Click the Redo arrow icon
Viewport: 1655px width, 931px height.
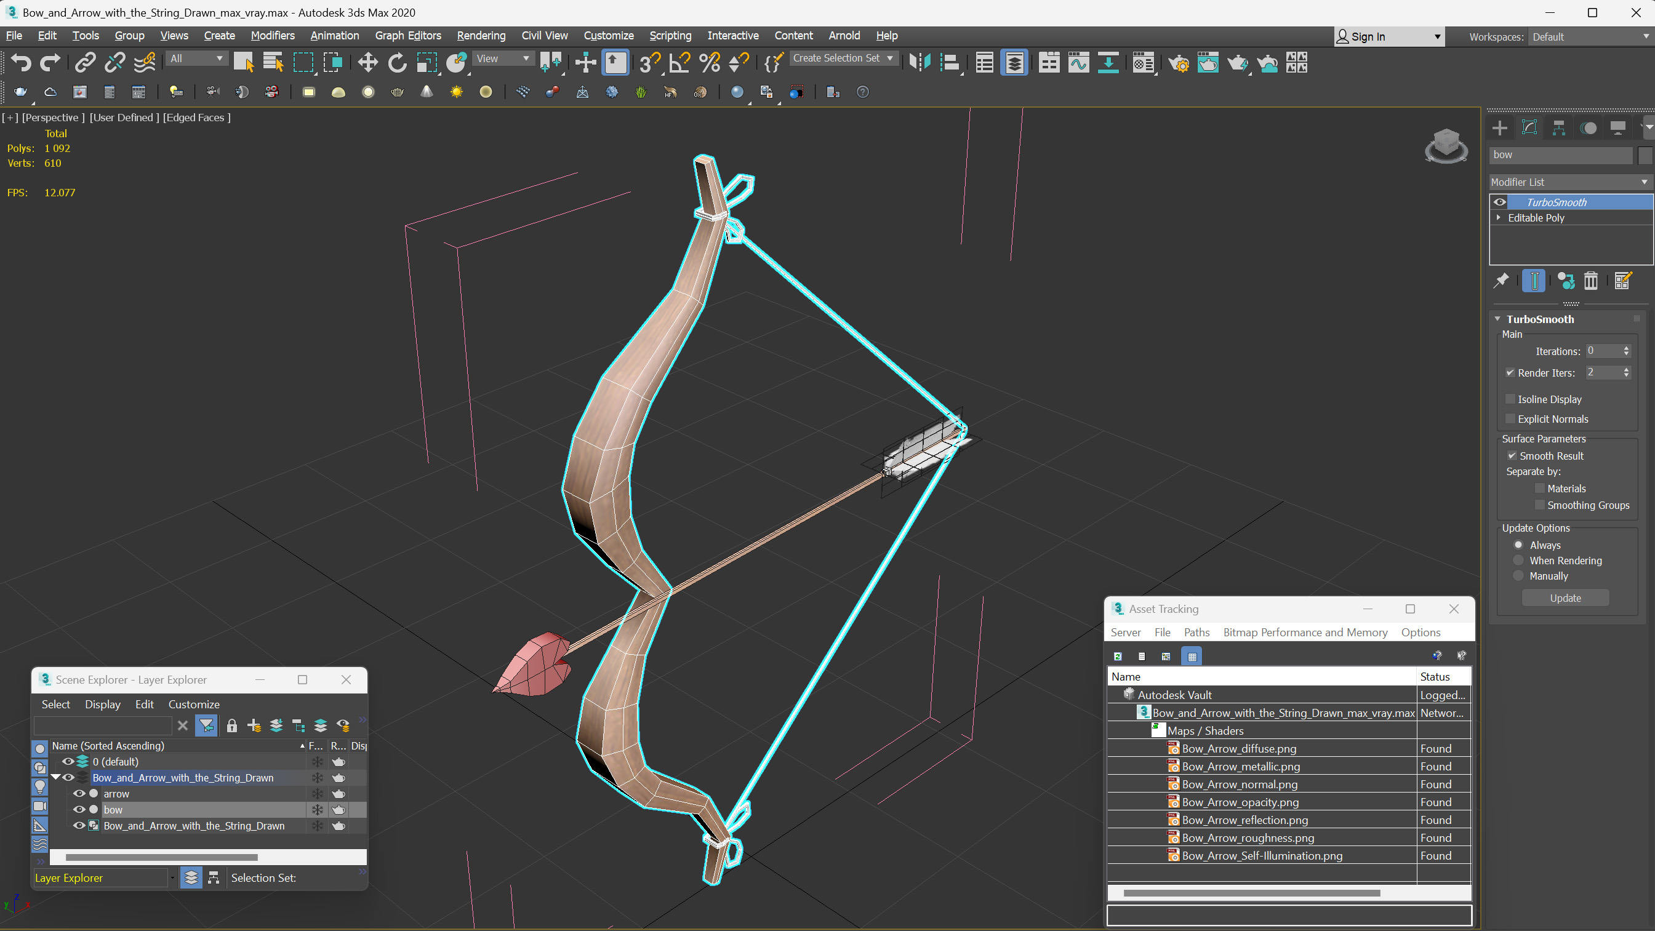(50, 62)
